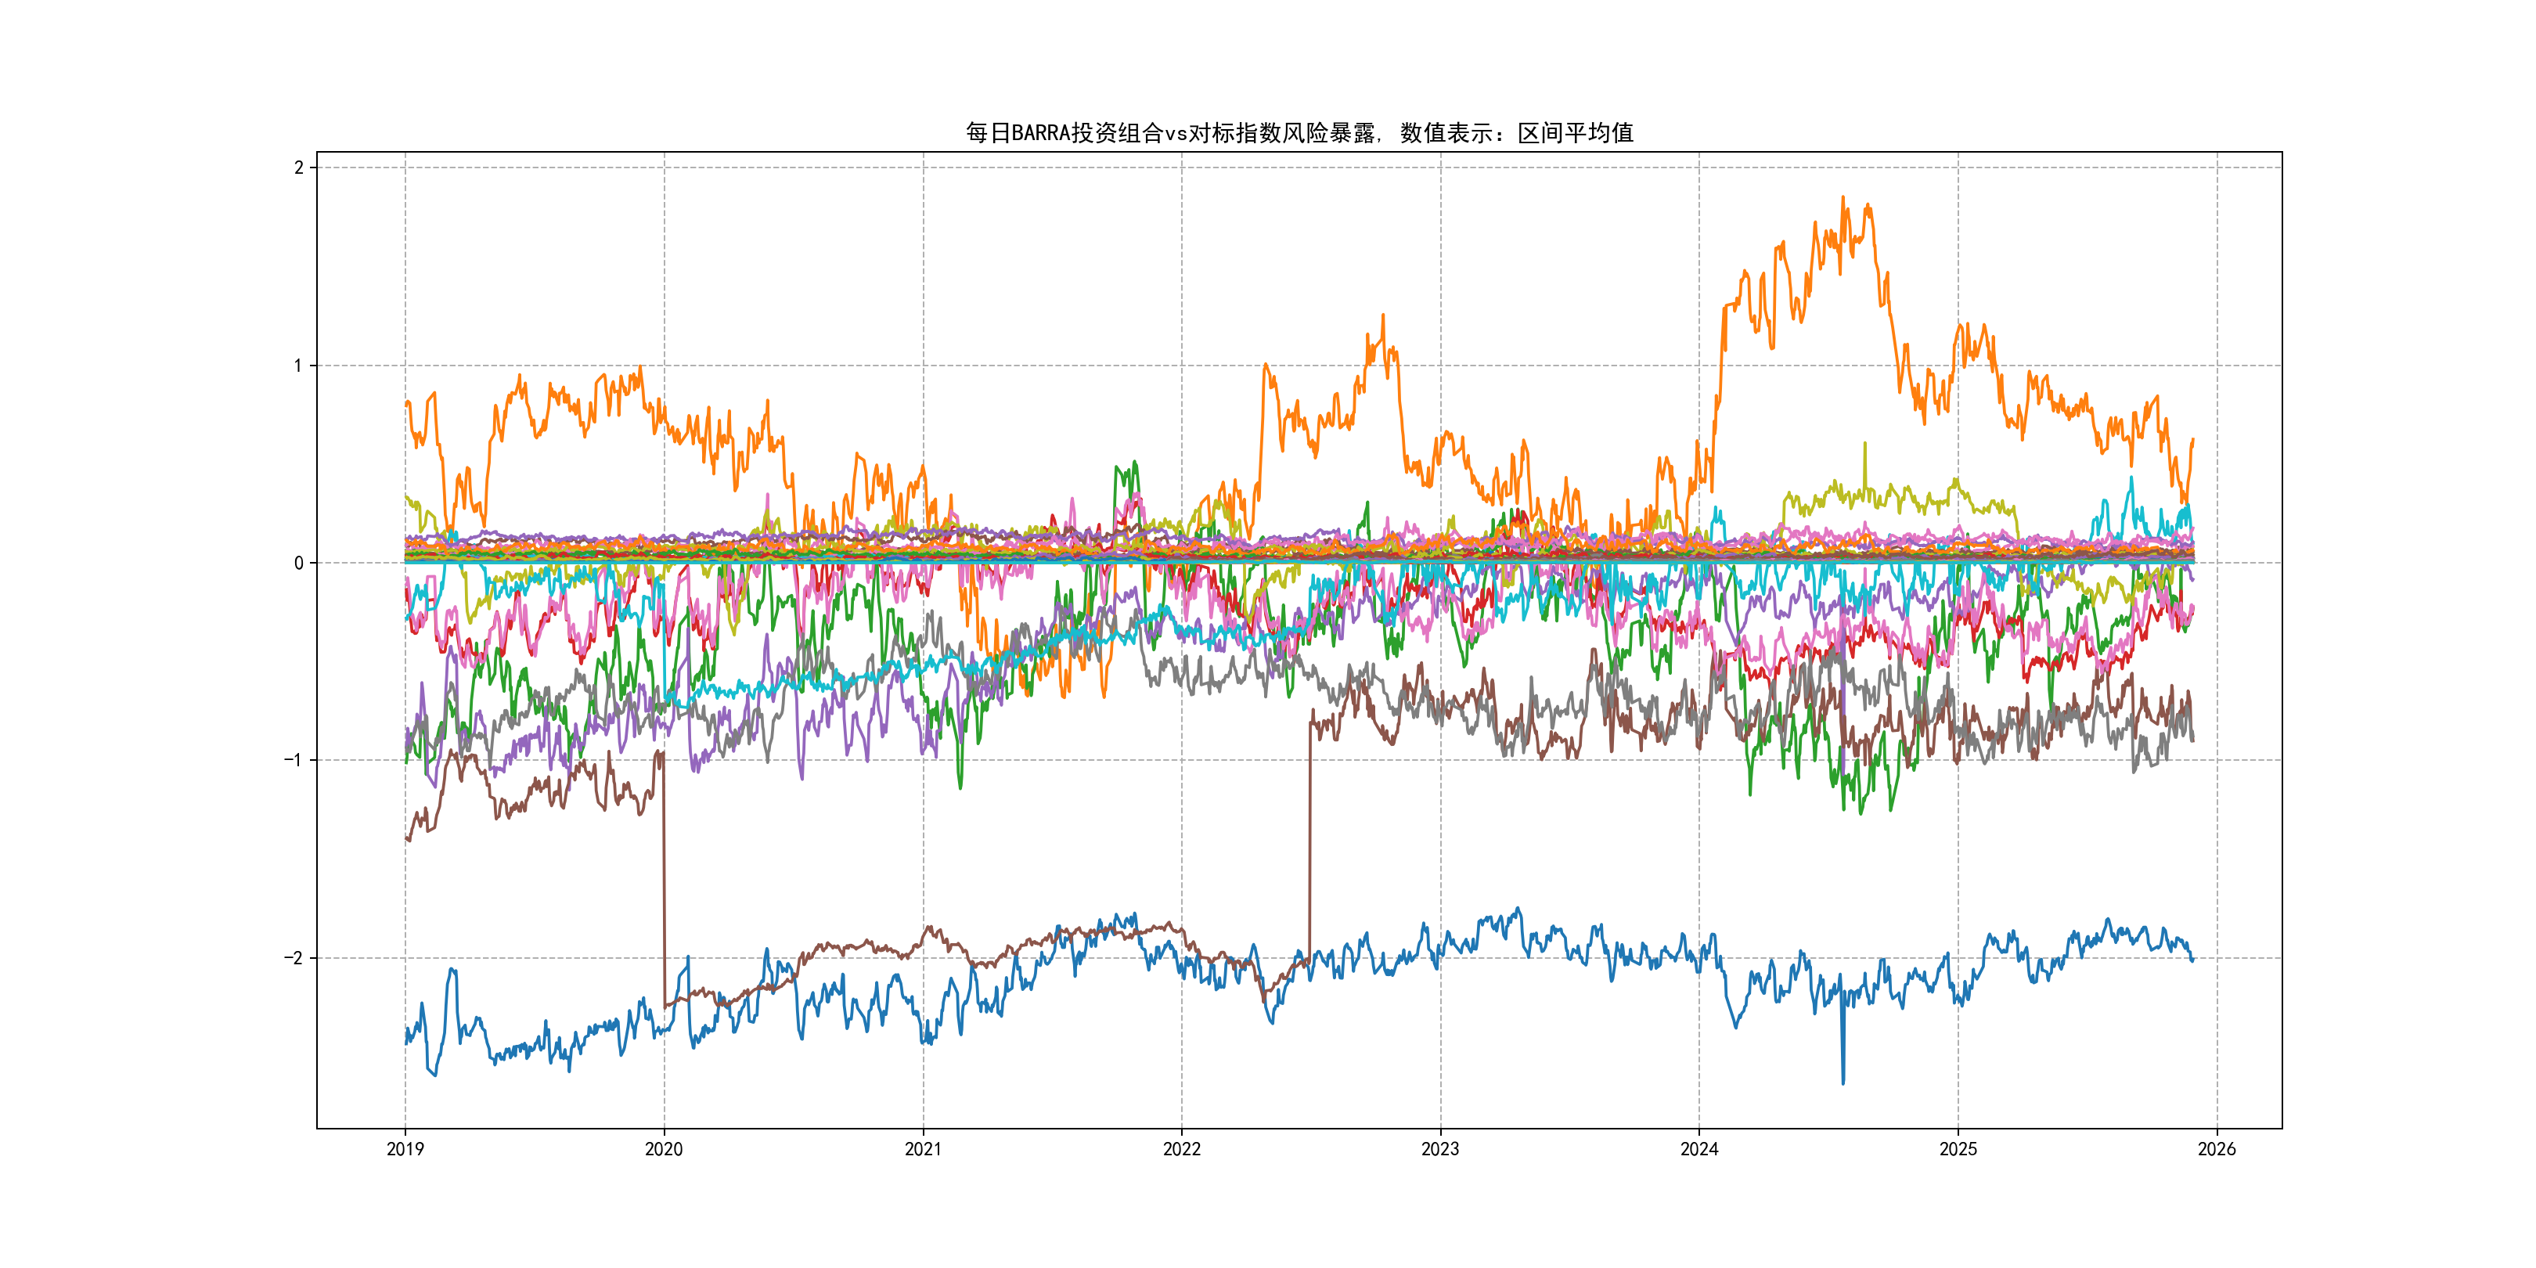Image resolution: width=2536 pixels, height=1268 pixels.
Task: Click the 2023 x-axis tick label
Action: click(x=1440, y=1149)
